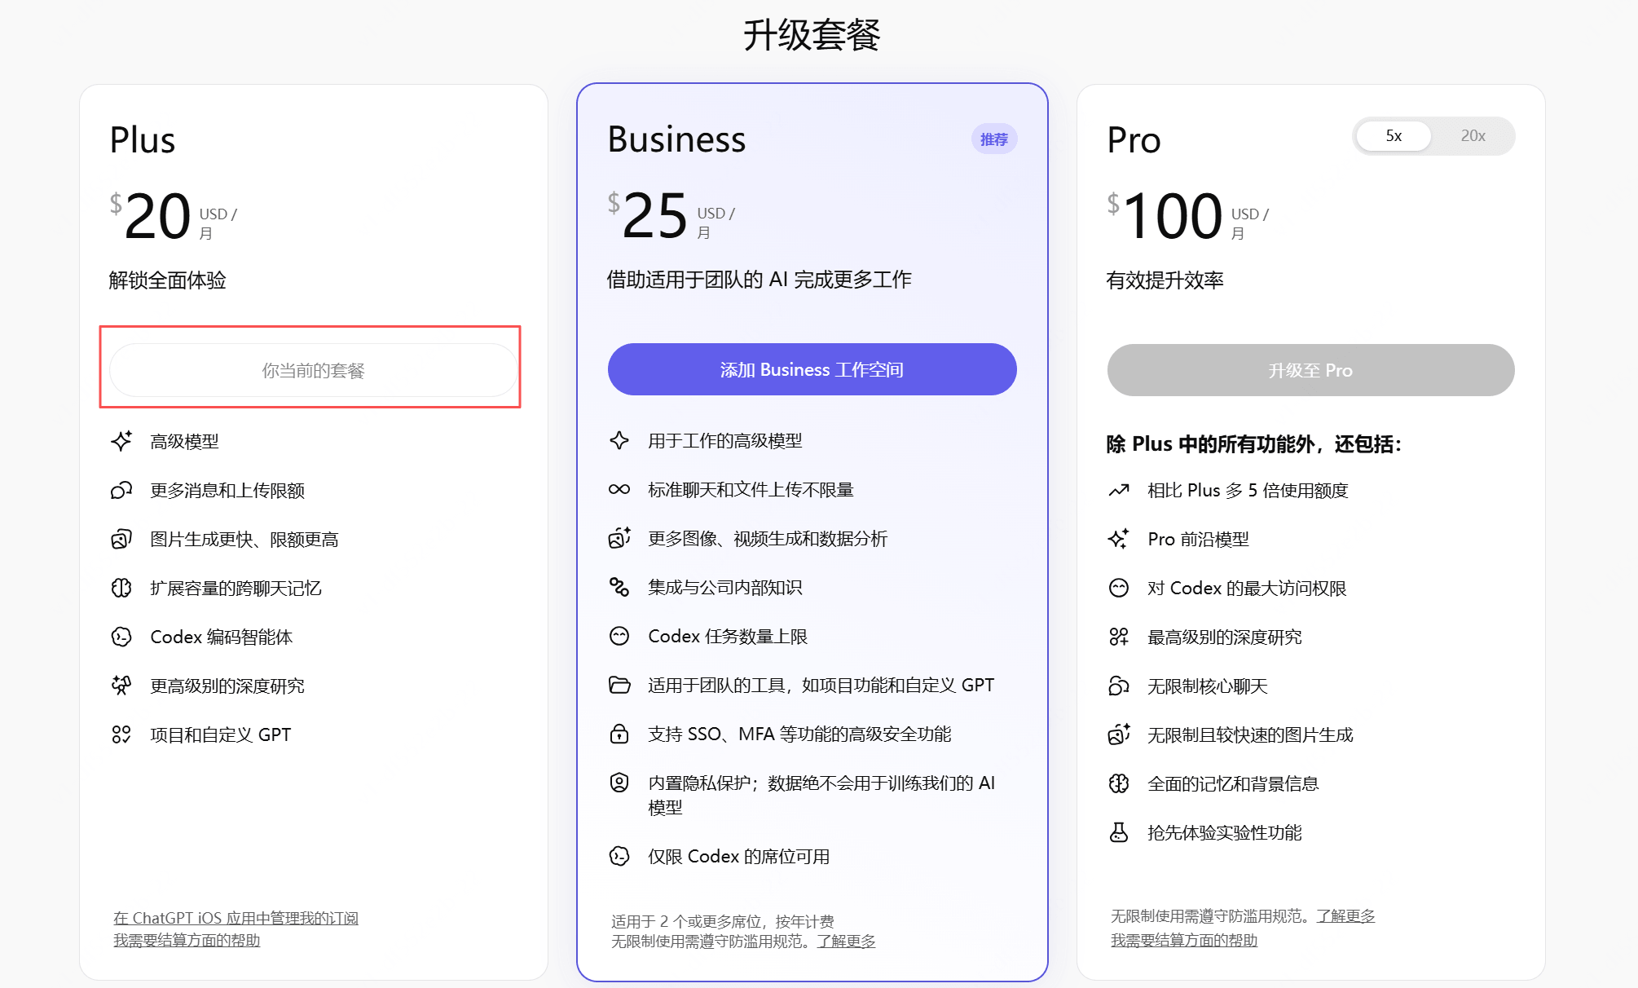This screenshot has width=1638, height=988.
Task: Click the folder icon for 适用于团队的工具
Action: coord(619,685)
